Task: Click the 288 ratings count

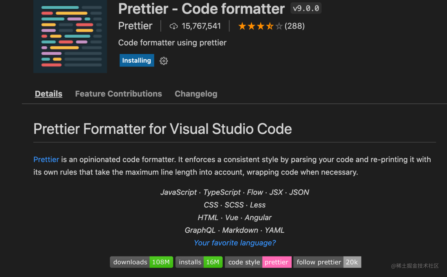Action: coord(295,26)
